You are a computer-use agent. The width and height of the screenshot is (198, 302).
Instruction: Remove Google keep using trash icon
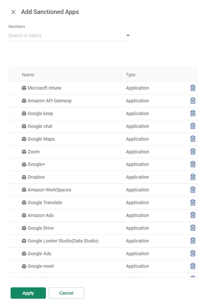[193, 113]
